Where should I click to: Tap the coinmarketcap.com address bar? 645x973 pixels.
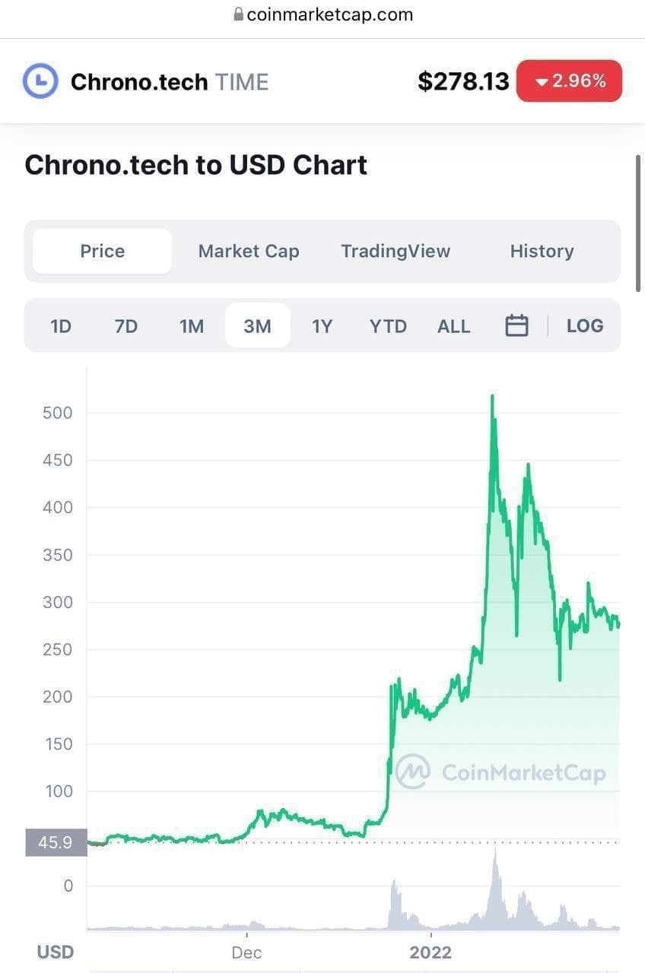click(322, 14)
